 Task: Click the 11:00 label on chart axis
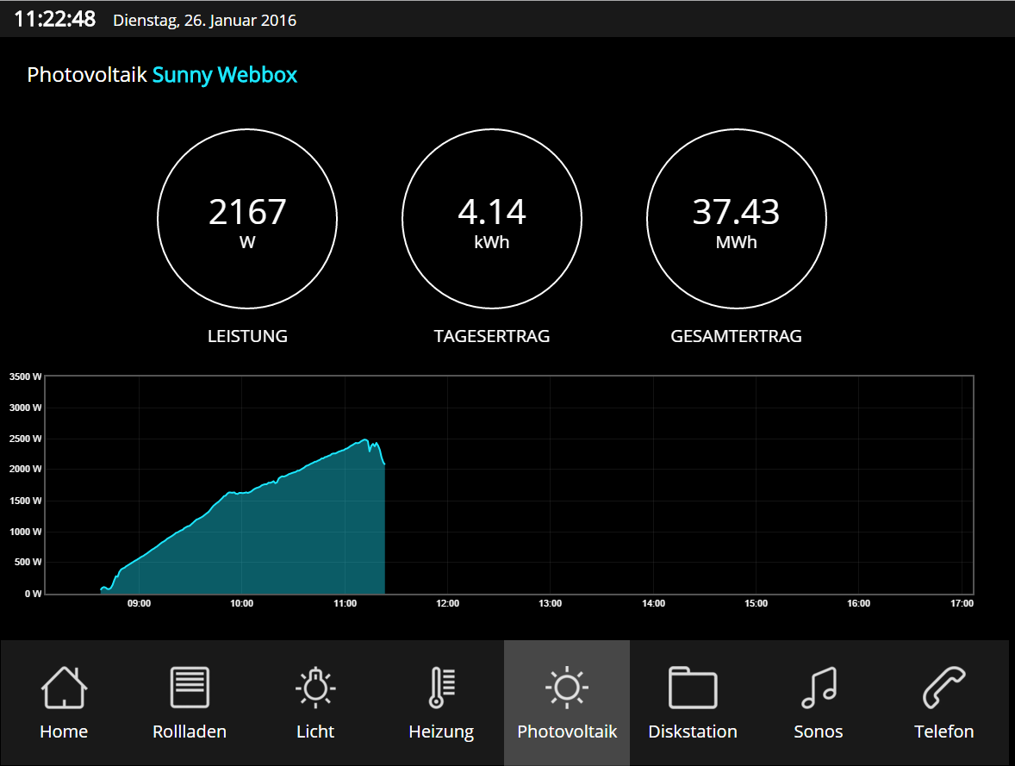345,603
